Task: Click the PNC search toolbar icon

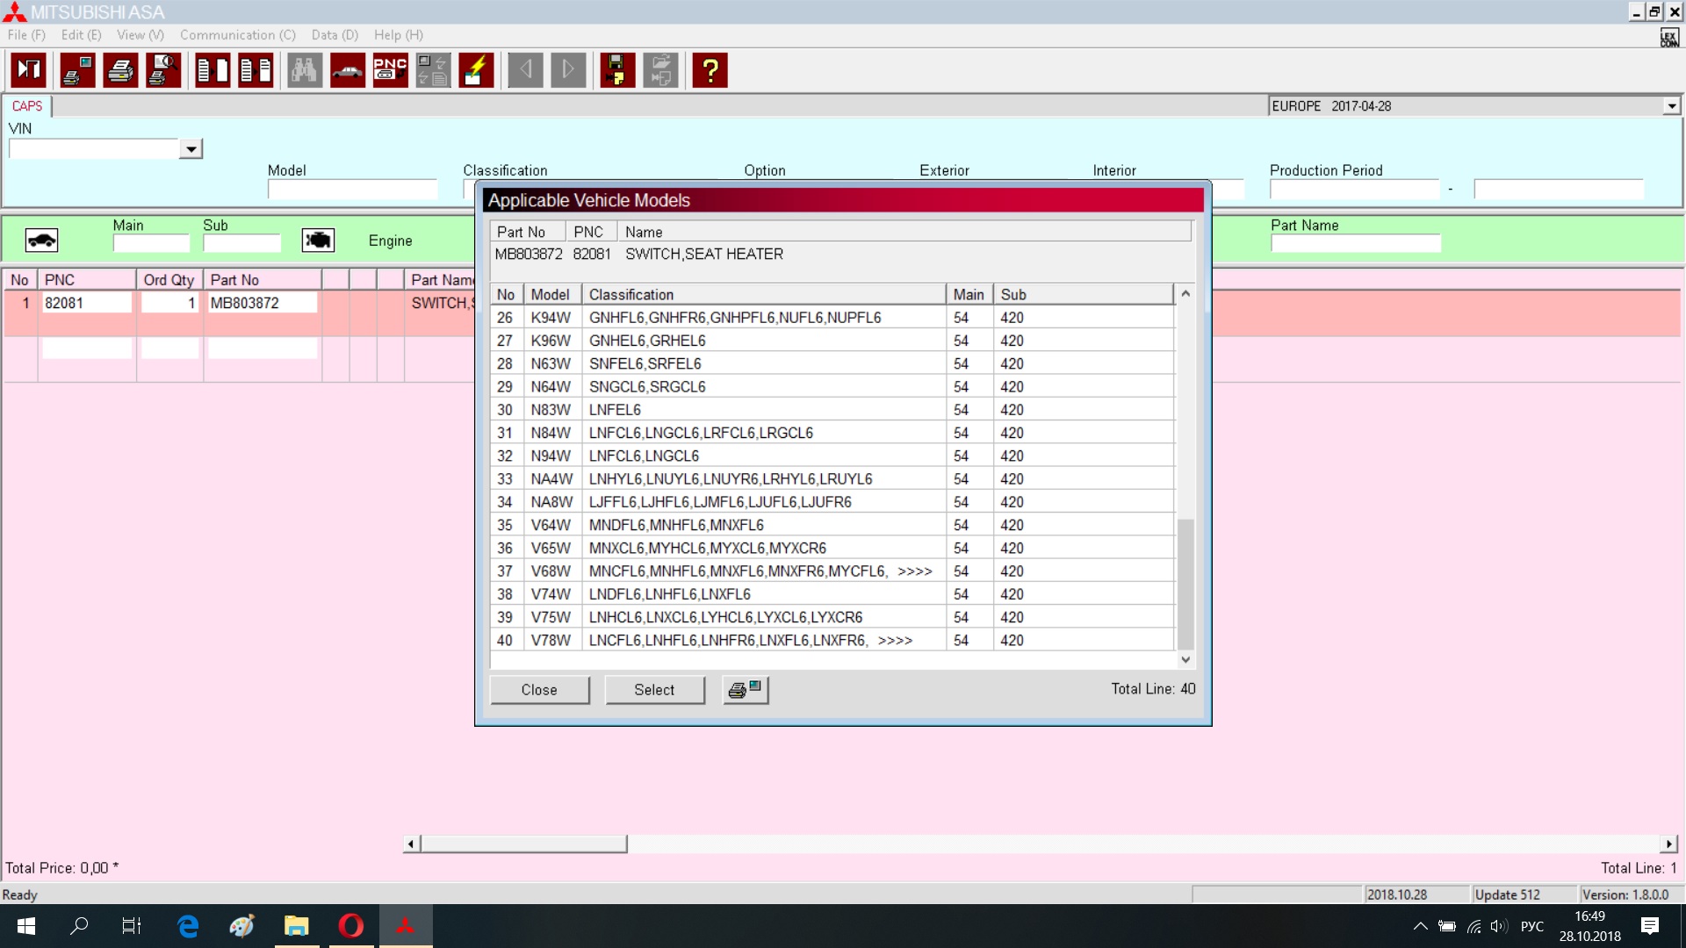Action: pos(390,70)
